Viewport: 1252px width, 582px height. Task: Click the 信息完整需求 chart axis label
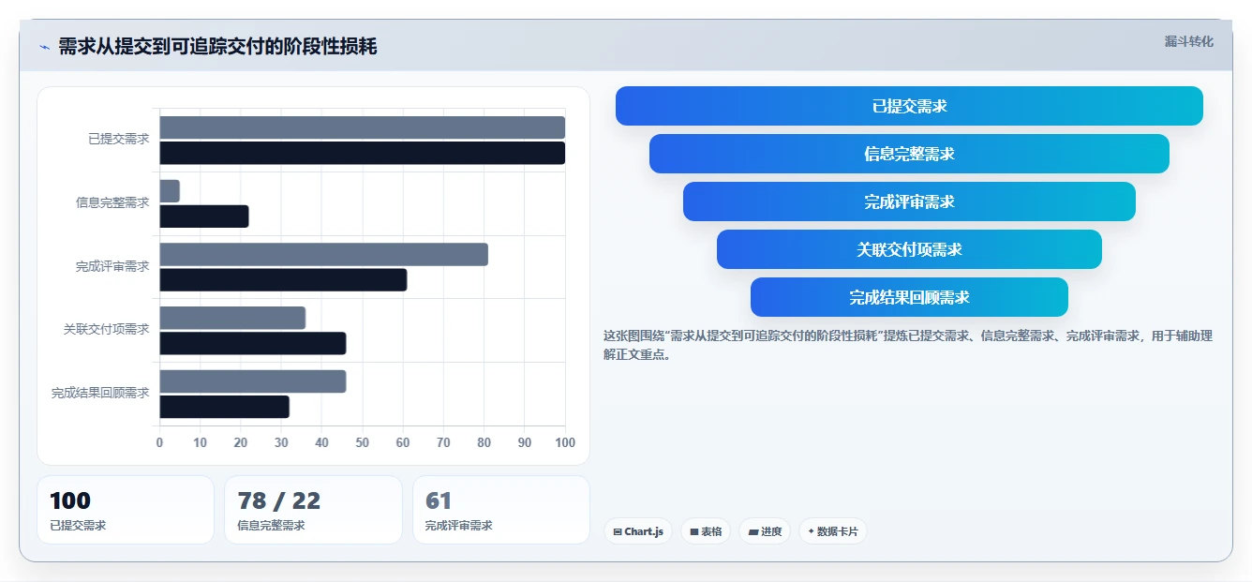point(112,202)
